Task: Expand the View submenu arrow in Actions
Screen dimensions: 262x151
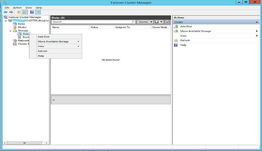Action: (x=257, y=36)
